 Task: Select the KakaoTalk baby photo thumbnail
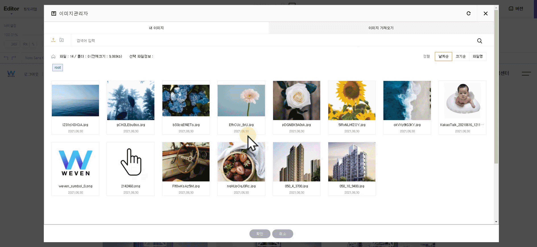(x=462, y=101)
